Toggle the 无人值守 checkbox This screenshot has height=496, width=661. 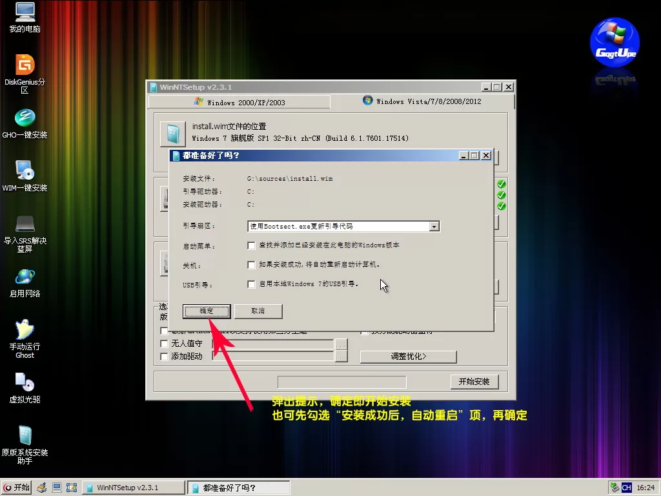tap(165, 344)
